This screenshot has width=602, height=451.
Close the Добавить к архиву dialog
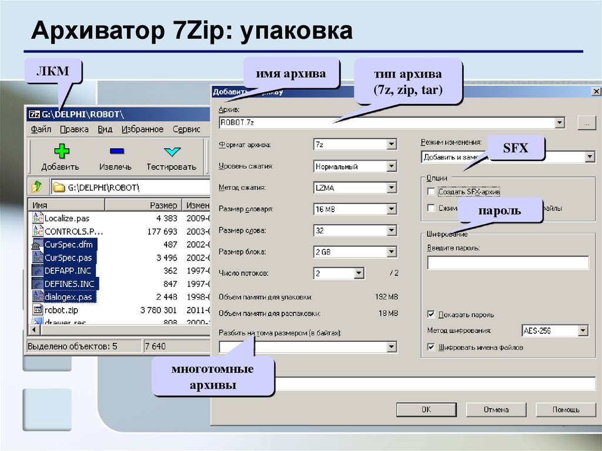pyautogui.click(x=596, y=91)
